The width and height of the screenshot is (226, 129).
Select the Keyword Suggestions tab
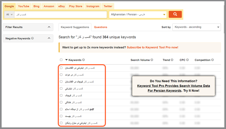pyautogui.click(x=75, y=27)
